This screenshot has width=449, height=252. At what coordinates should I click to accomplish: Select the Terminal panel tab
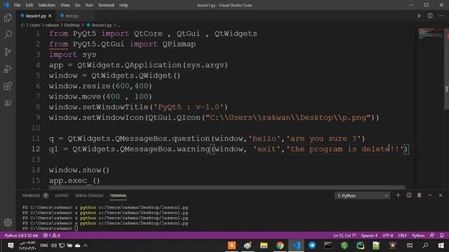119,196
